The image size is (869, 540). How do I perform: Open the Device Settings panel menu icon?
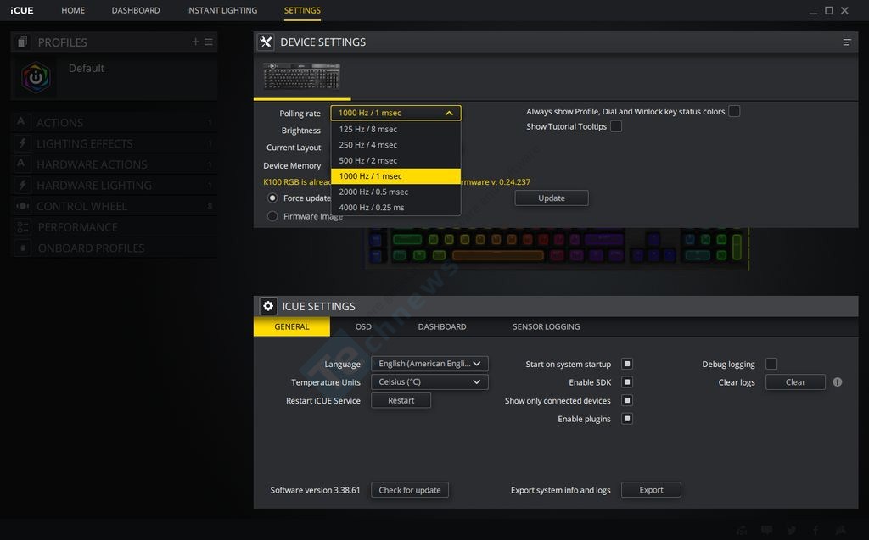coord(847,42)
